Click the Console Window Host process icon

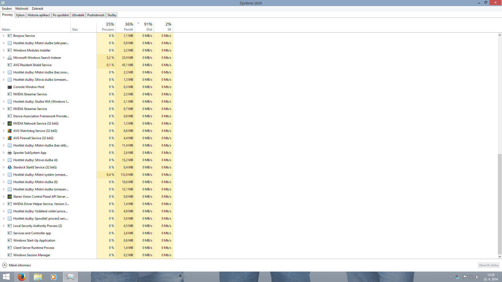click(10, 87)
